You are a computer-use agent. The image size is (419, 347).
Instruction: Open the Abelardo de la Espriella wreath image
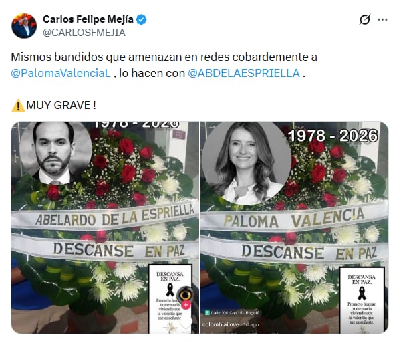105,227
